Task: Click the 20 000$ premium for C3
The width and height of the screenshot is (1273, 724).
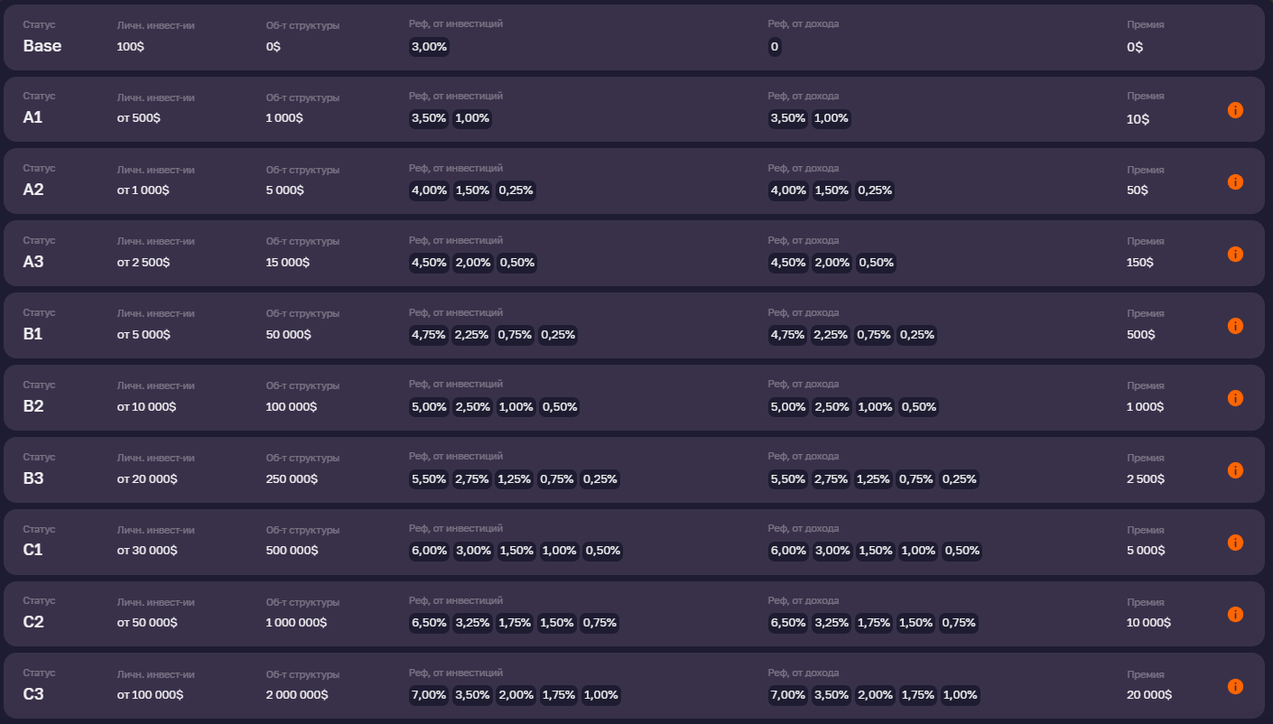Action: coord(1149,695)
